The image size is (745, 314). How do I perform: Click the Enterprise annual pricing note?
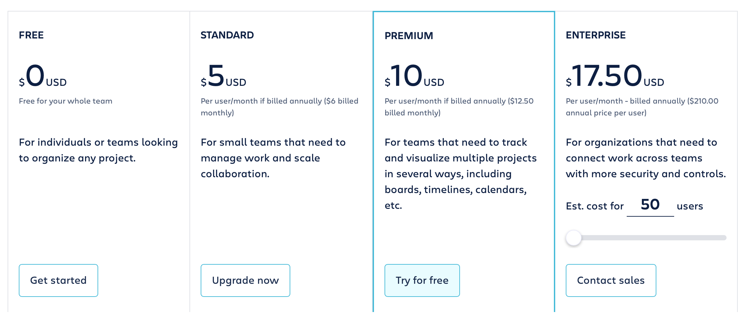(x=642, y=107)
